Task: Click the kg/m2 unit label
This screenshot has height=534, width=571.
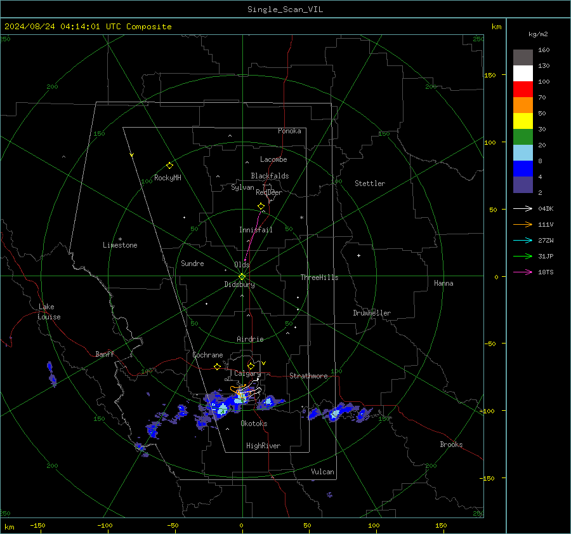Action: click(x=538, y=34)
